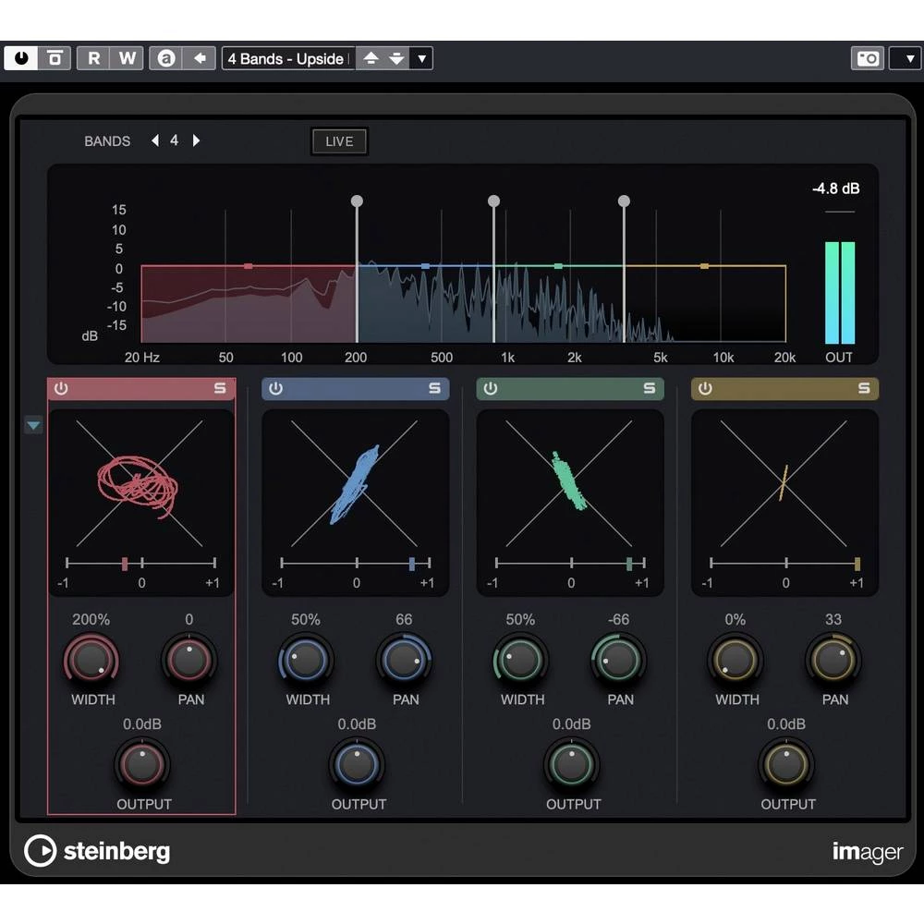Open the '4 Bands - Upside' preset browser

(286, 58)
